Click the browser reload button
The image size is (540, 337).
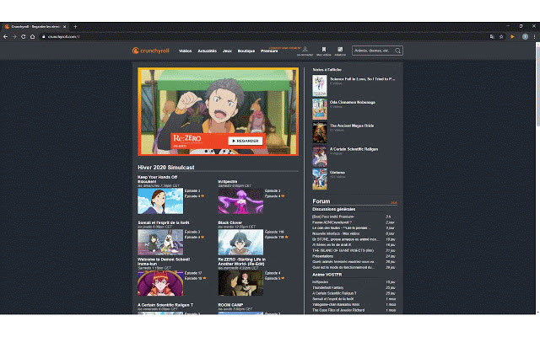(33, 36)
